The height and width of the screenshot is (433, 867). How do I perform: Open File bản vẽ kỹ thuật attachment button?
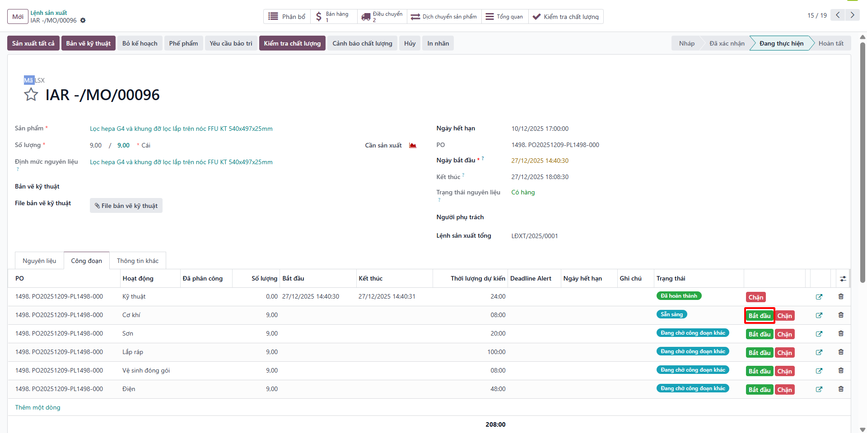click(126, 206)
